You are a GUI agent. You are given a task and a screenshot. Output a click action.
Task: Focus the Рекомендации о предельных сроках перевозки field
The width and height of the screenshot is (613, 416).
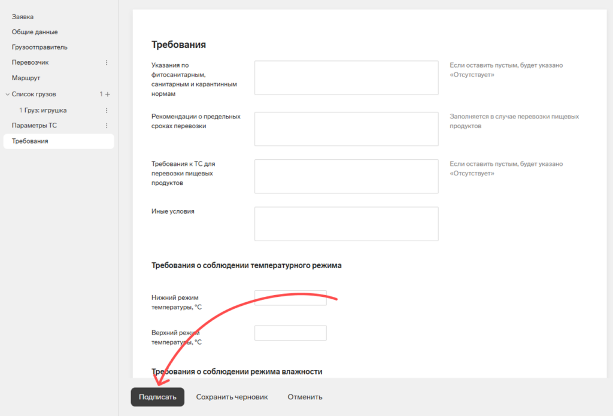coord(347,129)
